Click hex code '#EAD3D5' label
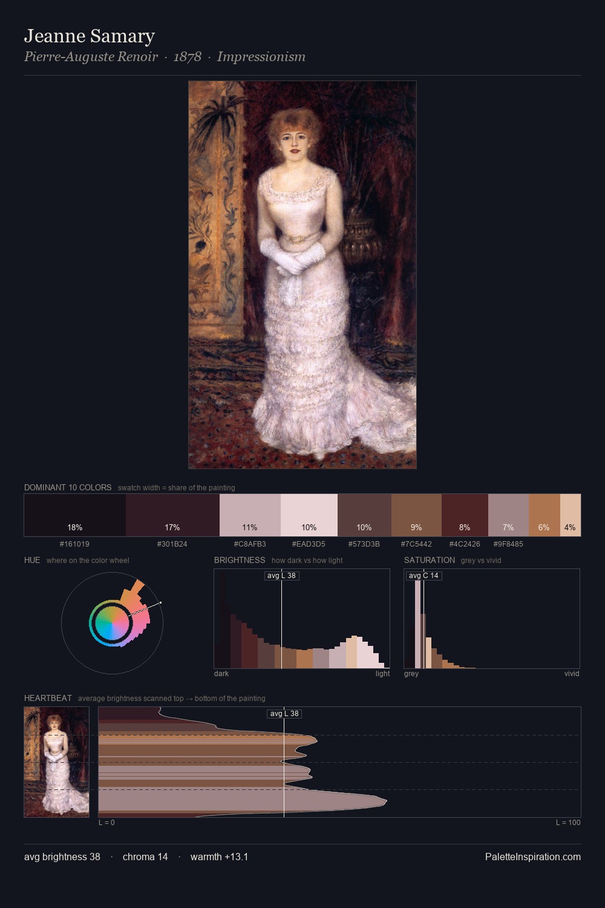Image resolution: width=605 pixels, height=908 pixels. (309, 544)
